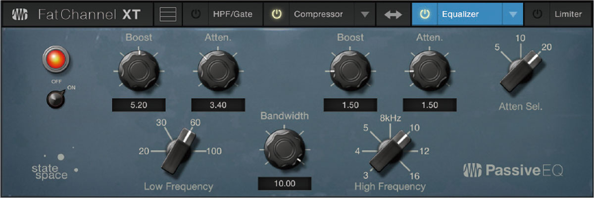
Task: Open the Compressor model dropdown arrow
Action: pyautogui.click(x=365, y=14)
